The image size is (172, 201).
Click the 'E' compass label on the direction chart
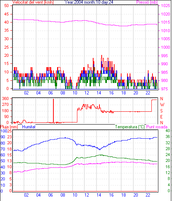161,117
